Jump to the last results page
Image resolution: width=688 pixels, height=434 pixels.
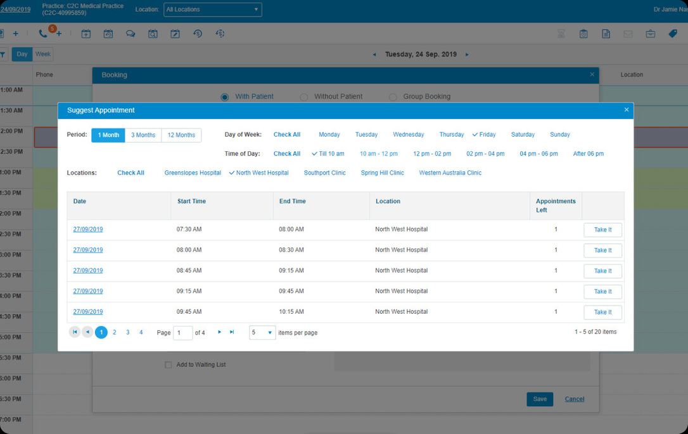(x=232, y=332)
